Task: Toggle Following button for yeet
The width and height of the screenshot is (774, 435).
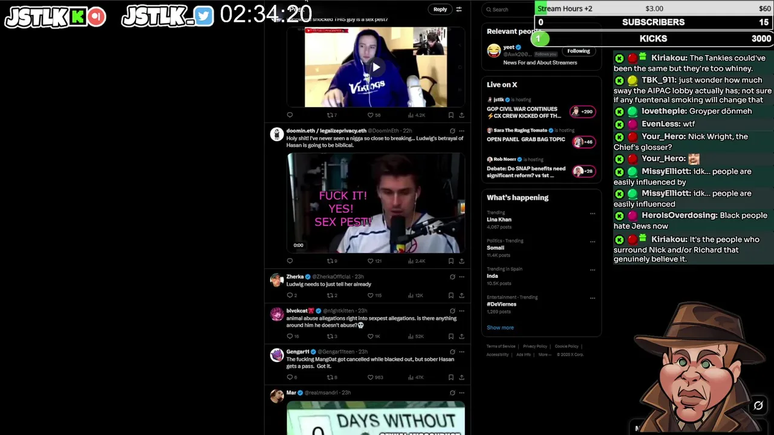Action: [x=579, y=51]
